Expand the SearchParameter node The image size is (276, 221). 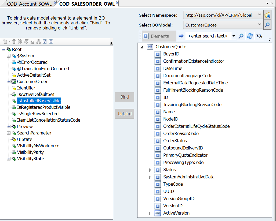click(x=9, y=133)
